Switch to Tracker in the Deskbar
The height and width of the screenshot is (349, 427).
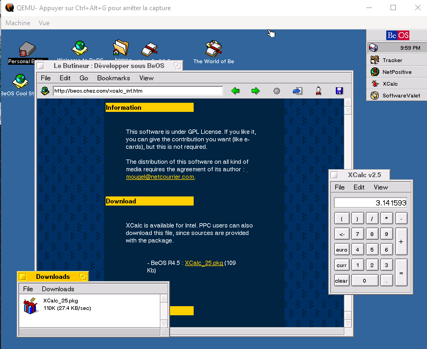tap(397, 60)
